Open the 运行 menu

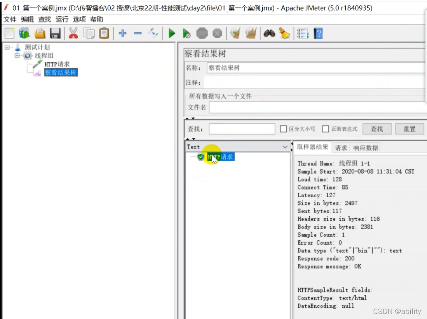pos(62,19)
